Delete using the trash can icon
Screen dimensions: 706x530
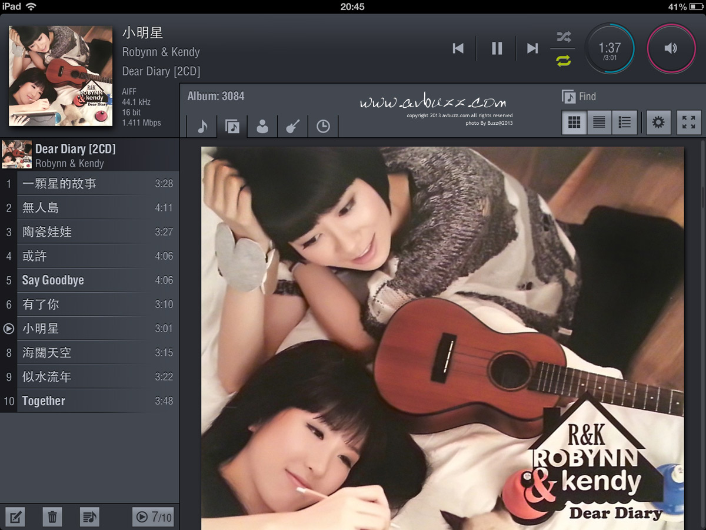coord(52,517)
